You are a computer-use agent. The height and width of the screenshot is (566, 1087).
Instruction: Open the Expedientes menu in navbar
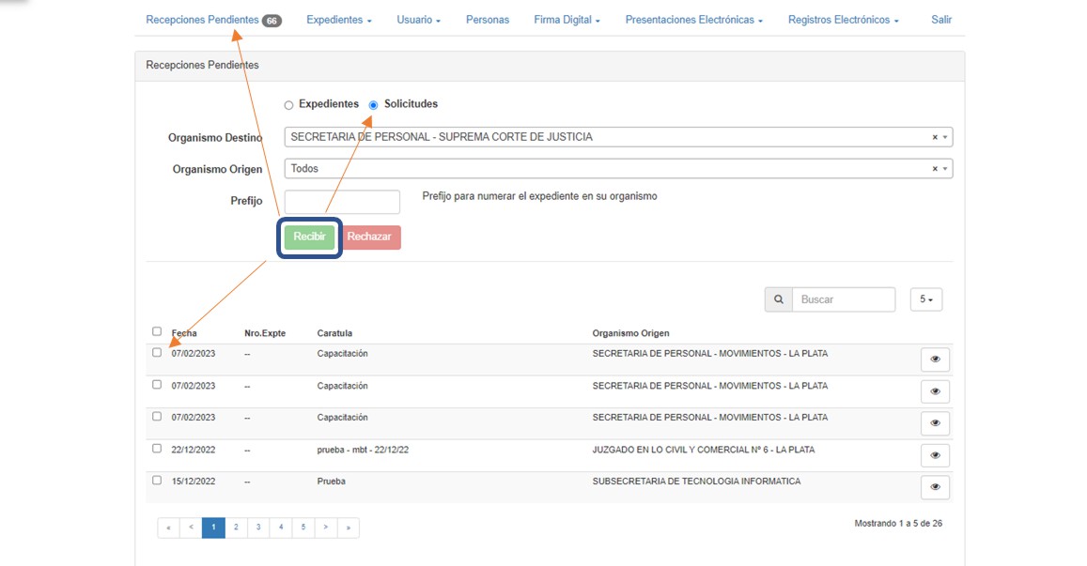click(x=338, y=20)
